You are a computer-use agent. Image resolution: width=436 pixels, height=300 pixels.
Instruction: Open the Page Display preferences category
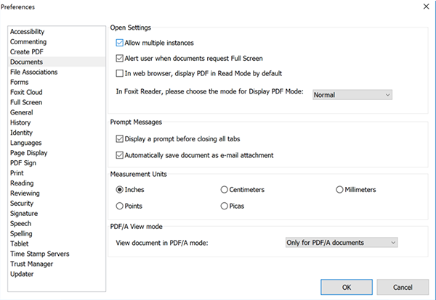pyautogui.click(x=57, y=153)
